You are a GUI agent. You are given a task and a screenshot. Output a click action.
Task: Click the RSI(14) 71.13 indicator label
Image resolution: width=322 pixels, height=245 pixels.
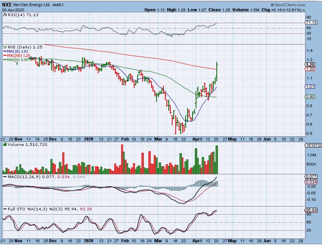23,15
